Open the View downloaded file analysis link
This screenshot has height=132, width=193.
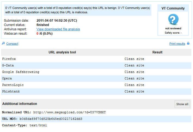[x=58, y=29]
